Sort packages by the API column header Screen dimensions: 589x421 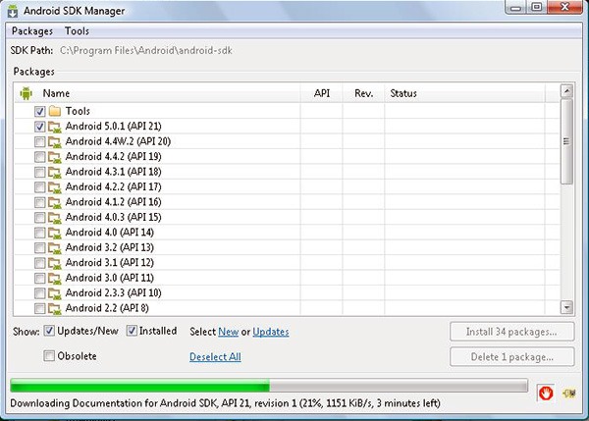321,93
